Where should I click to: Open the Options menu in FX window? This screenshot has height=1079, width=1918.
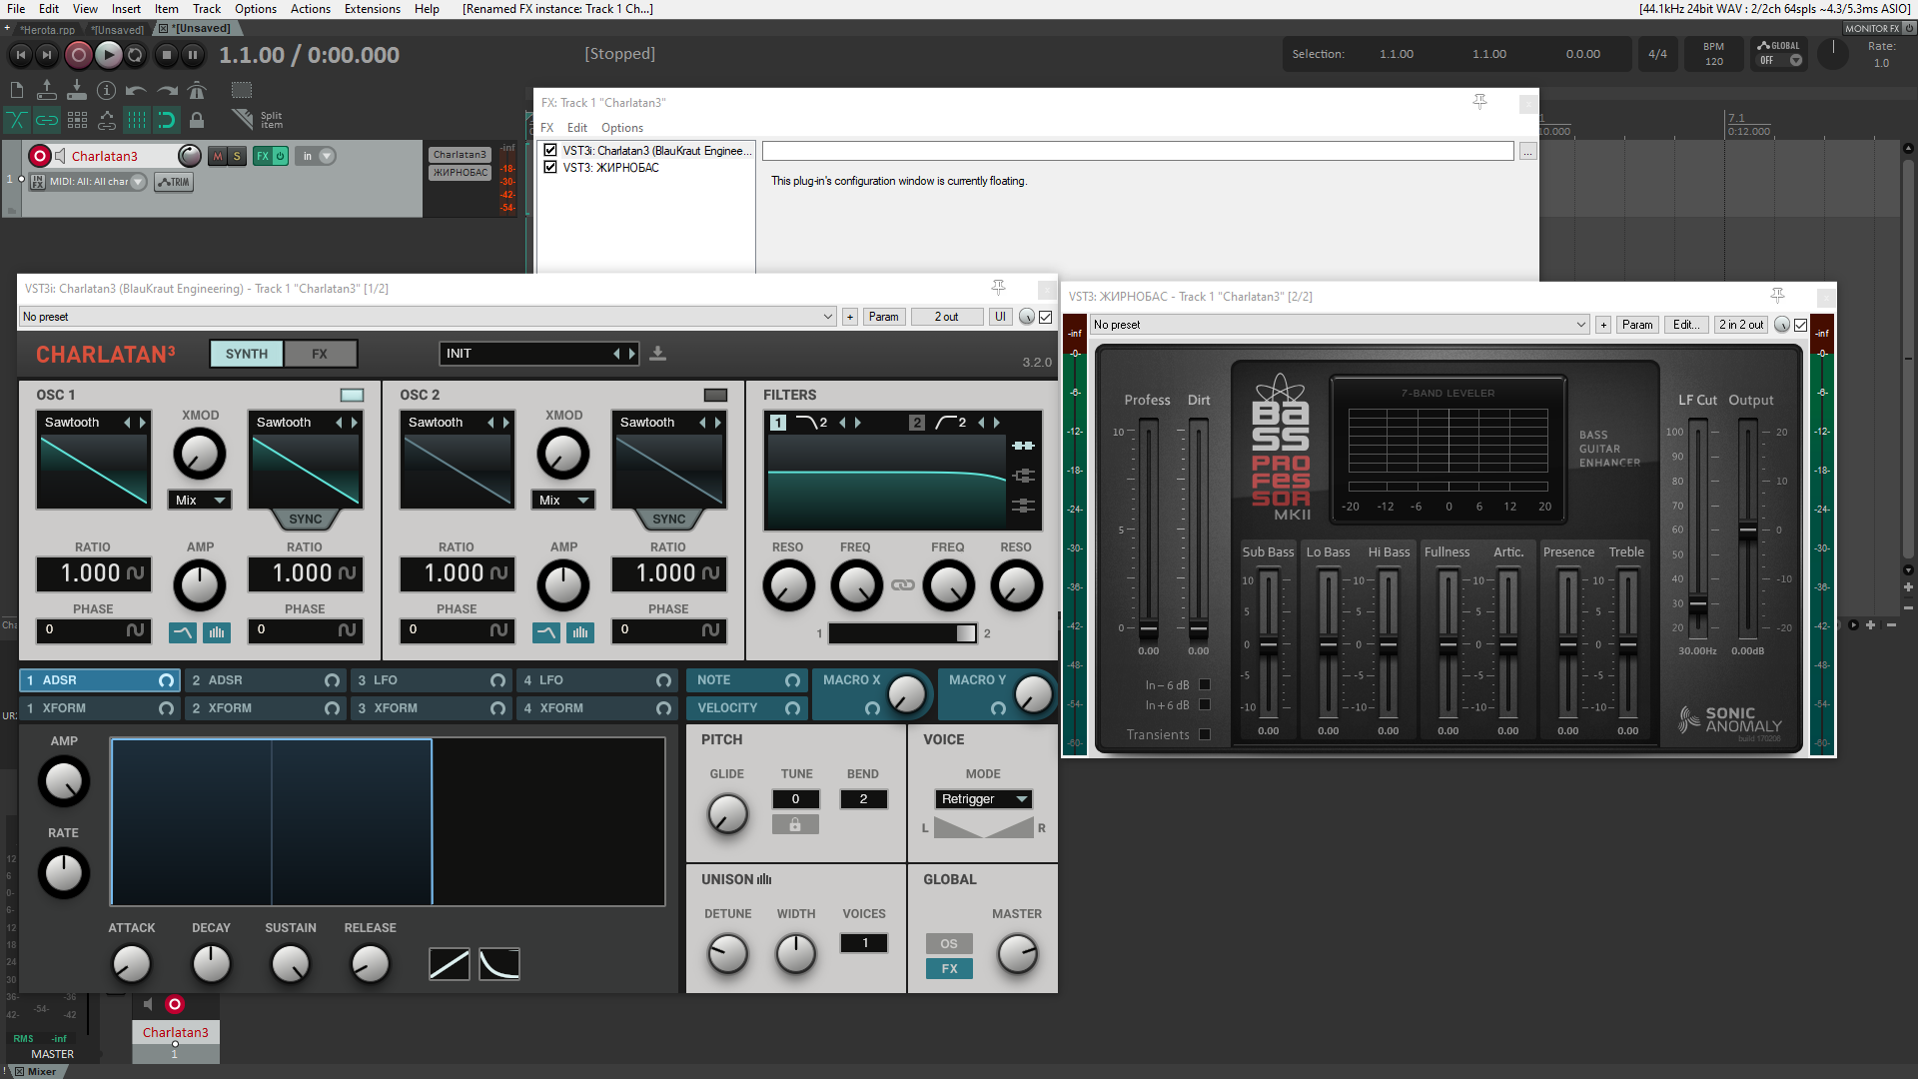coord(621,128)
